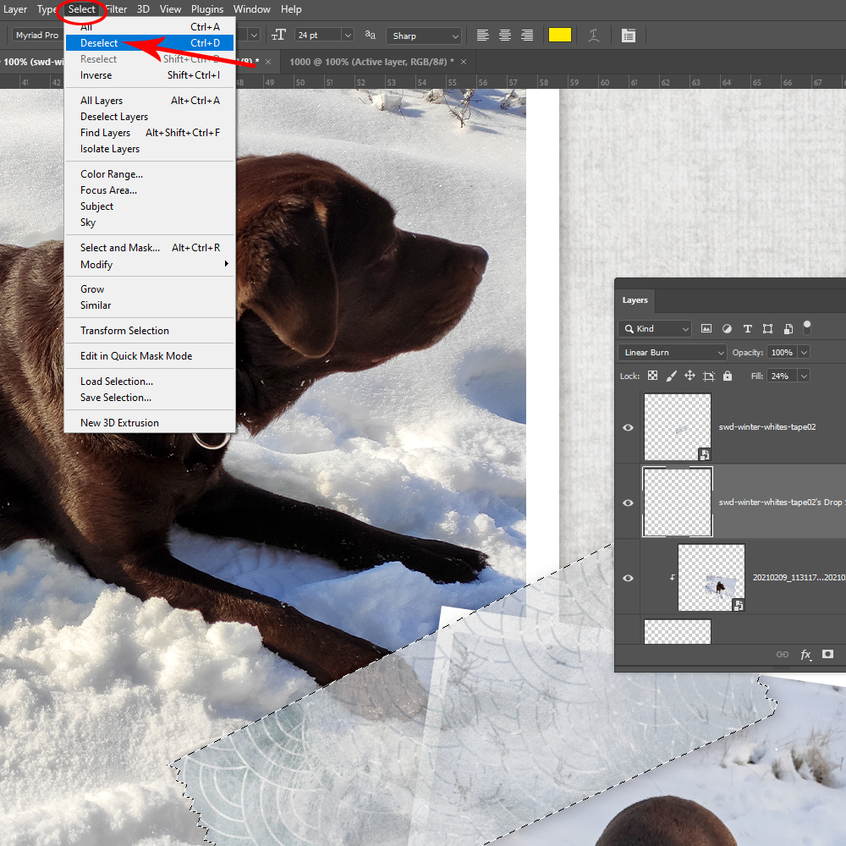The width and height of the screenshot is (846, 846).
Task: Choose All Layers menu entry
Action: click(x=150, y=101)
